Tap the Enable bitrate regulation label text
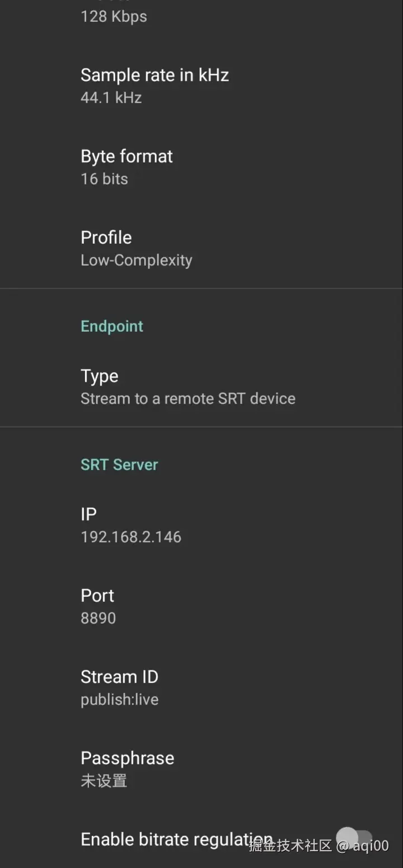 pos(176,839)
